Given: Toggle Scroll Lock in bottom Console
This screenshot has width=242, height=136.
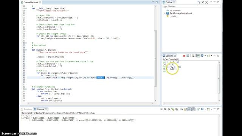Looking at the screenshot, I should pos(186,109).
